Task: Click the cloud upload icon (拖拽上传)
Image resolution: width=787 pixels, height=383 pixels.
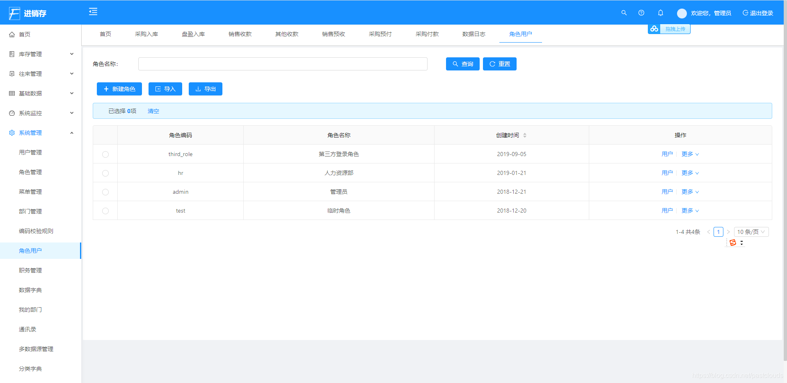Action: [x=654, y=29]
